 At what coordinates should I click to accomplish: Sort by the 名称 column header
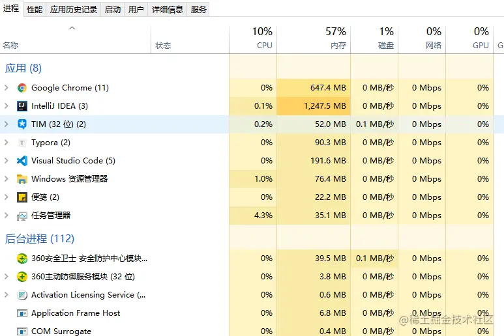(x=75, y=40)
